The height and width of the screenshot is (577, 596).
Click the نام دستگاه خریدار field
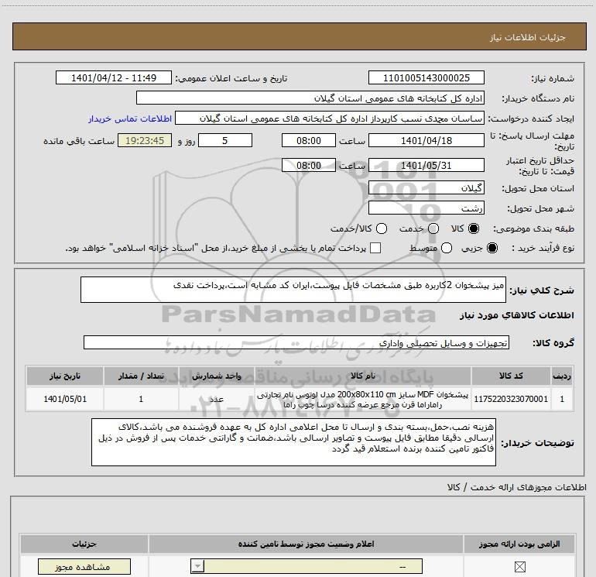pyautogui.click(x=310, y=98)
